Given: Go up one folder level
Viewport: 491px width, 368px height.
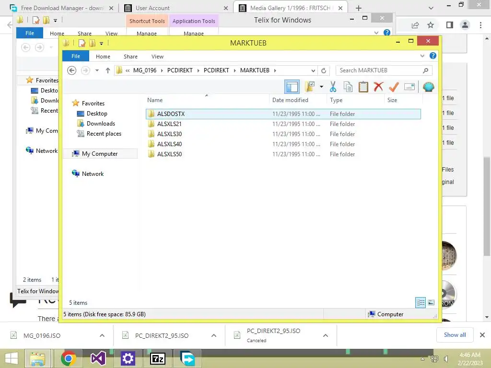Looking at the screenshot, I should [108, 70].
